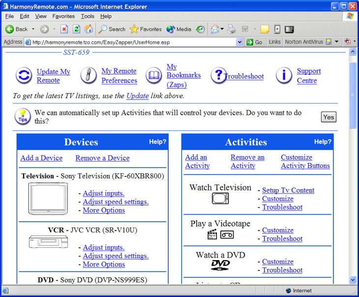Click the Sony Television thumbnail image

(48, 198)
